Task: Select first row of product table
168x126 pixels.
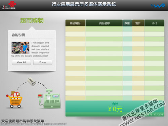Action: tap(115, 29)
